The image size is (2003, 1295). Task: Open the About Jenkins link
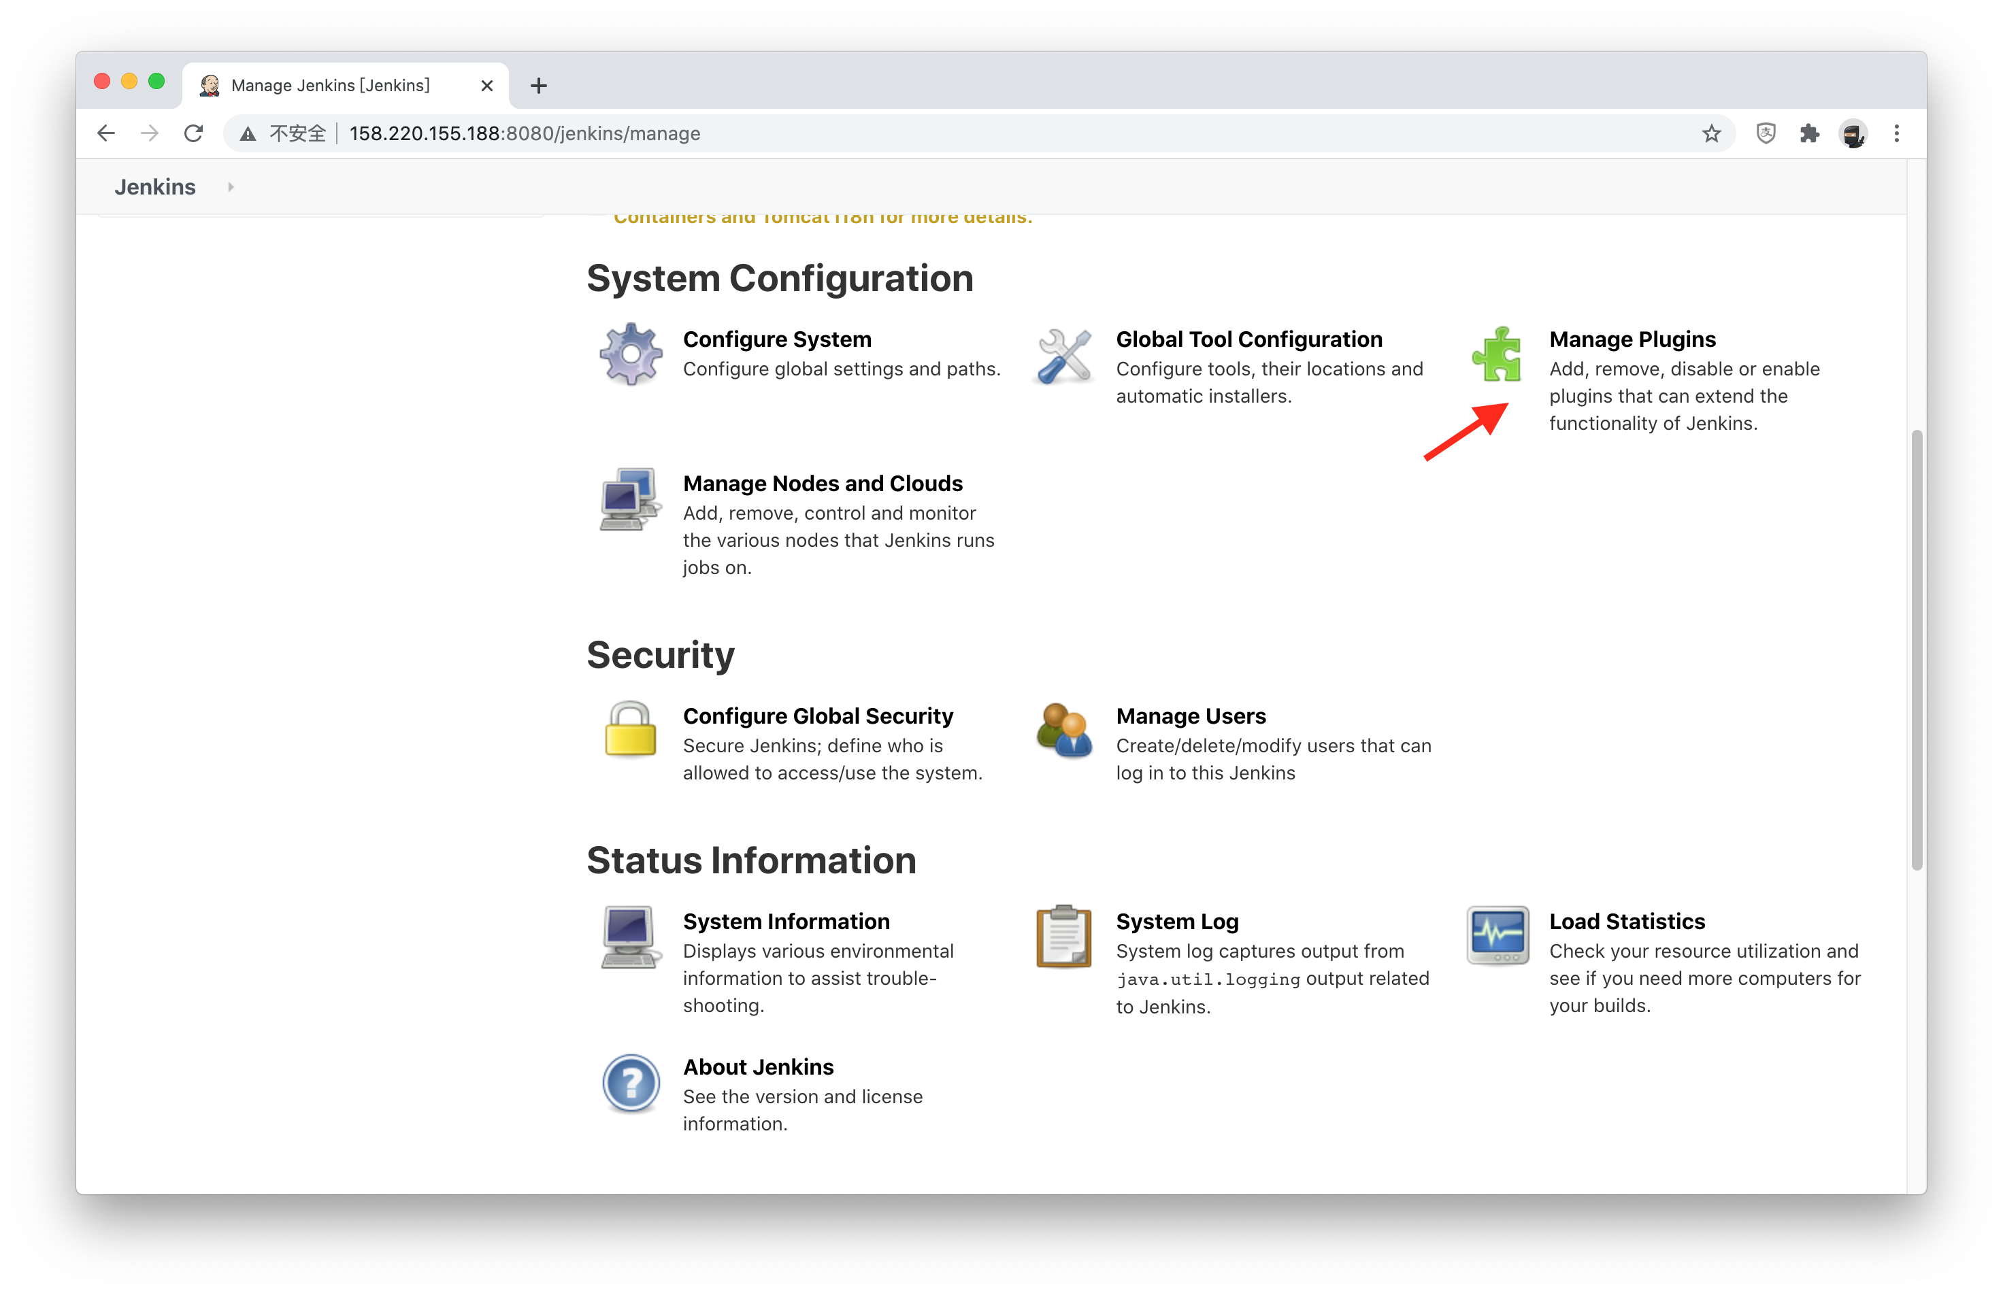(758, 1066)
